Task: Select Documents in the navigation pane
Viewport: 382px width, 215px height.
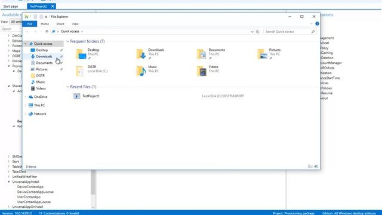Action: 44,63
